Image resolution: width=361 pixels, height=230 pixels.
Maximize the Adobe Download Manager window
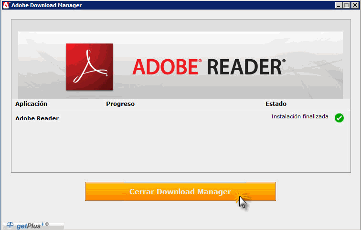point(347,5)
